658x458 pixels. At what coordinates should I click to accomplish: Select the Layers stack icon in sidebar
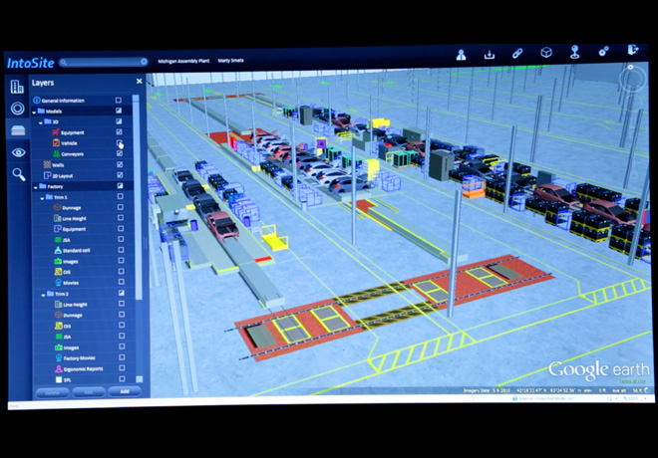(18, 130)
